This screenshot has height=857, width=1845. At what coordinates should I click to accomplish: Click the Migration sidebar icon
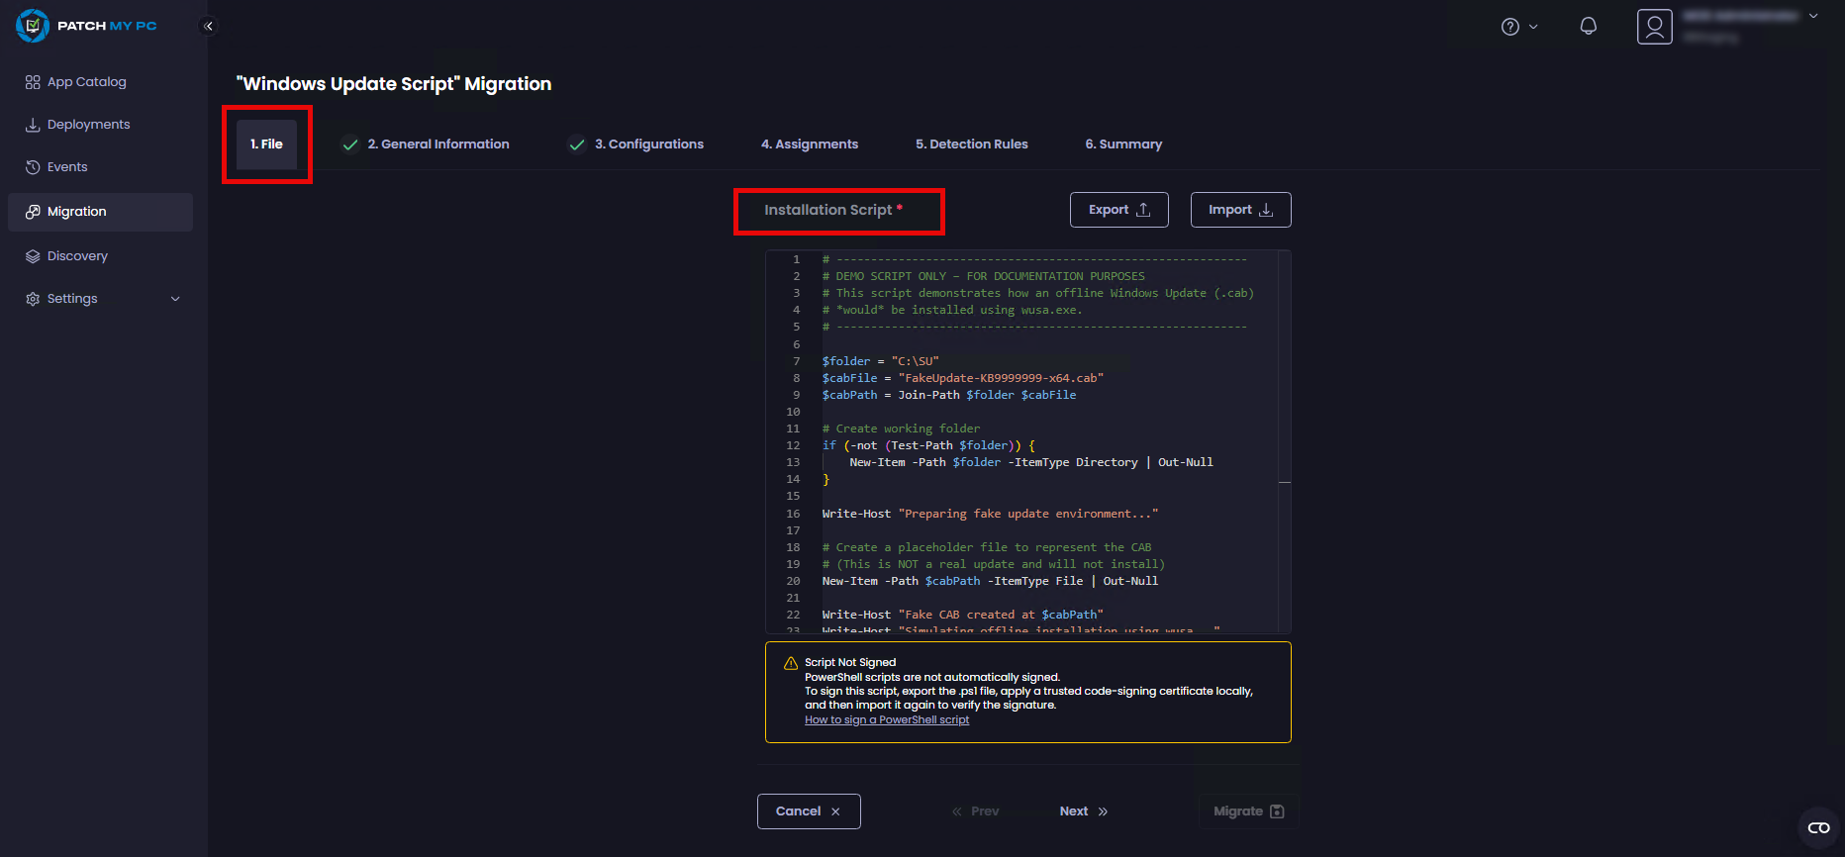(x=33, y=212)
